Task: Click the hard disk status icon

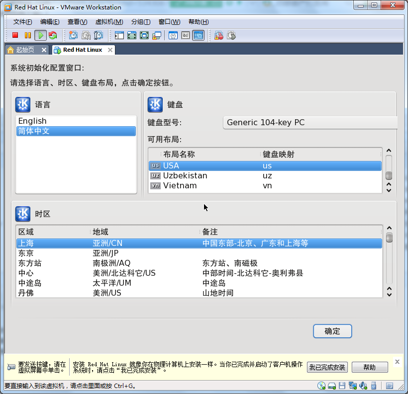Action: [332, 386]
